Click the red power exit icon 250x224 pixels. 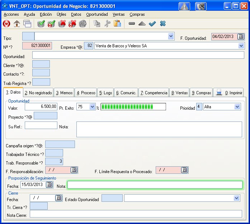point(6,24)
